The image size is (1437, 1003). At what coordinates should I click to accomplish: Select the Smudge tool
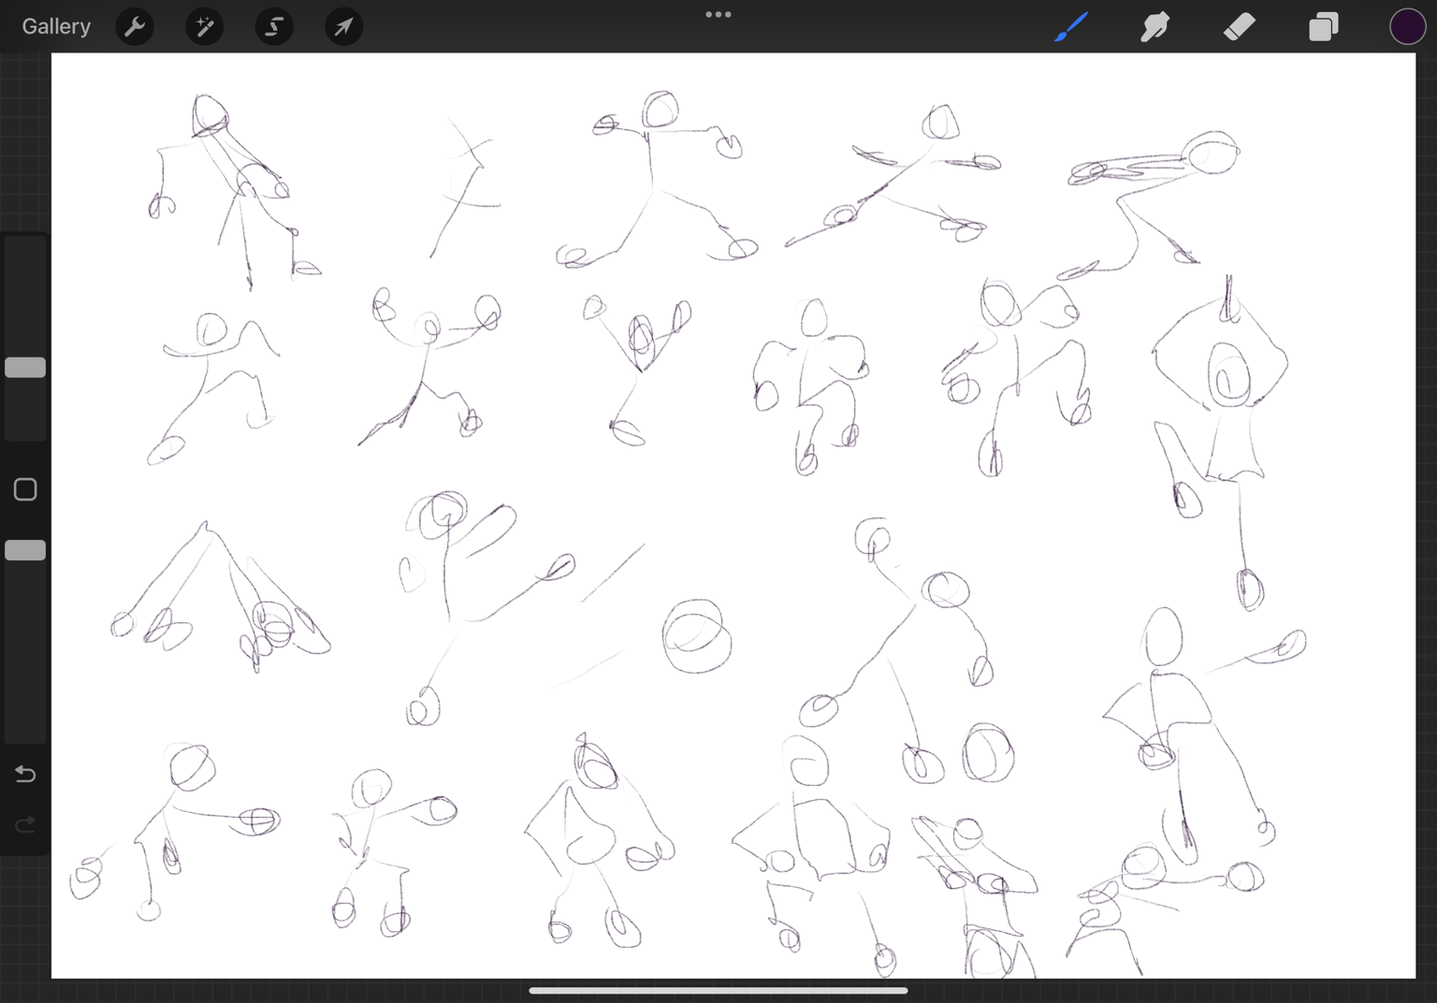tap(1155, 27)
